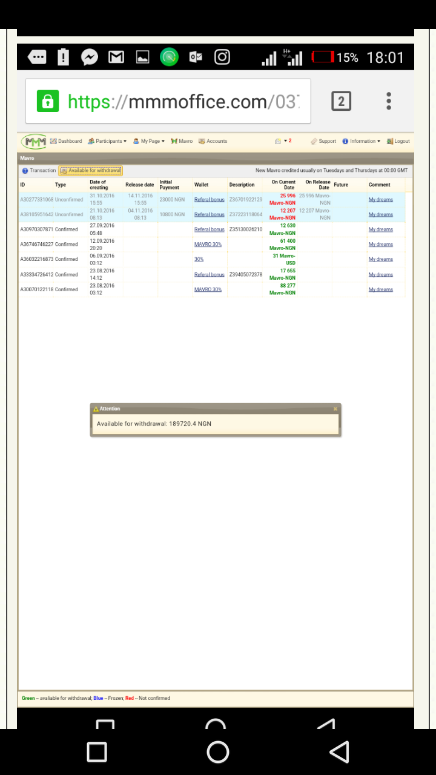
Task: Click the Release date column header
Action: pos(140,185)
